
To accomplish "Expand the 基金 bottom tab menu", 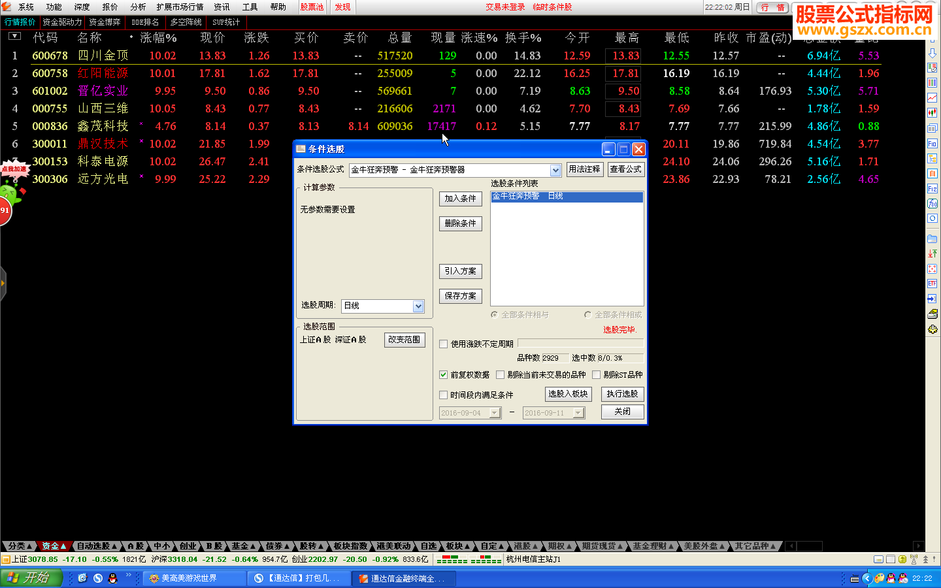I will 244,546.
